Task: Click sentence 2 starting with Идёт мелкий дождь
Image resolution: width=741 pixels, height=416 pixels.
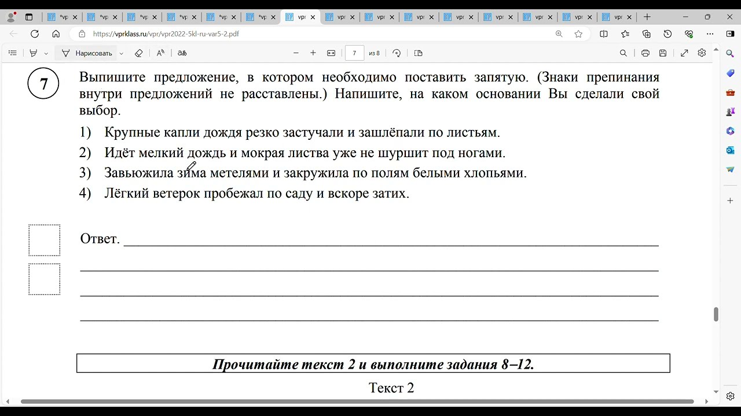Action: pos(305,153)
